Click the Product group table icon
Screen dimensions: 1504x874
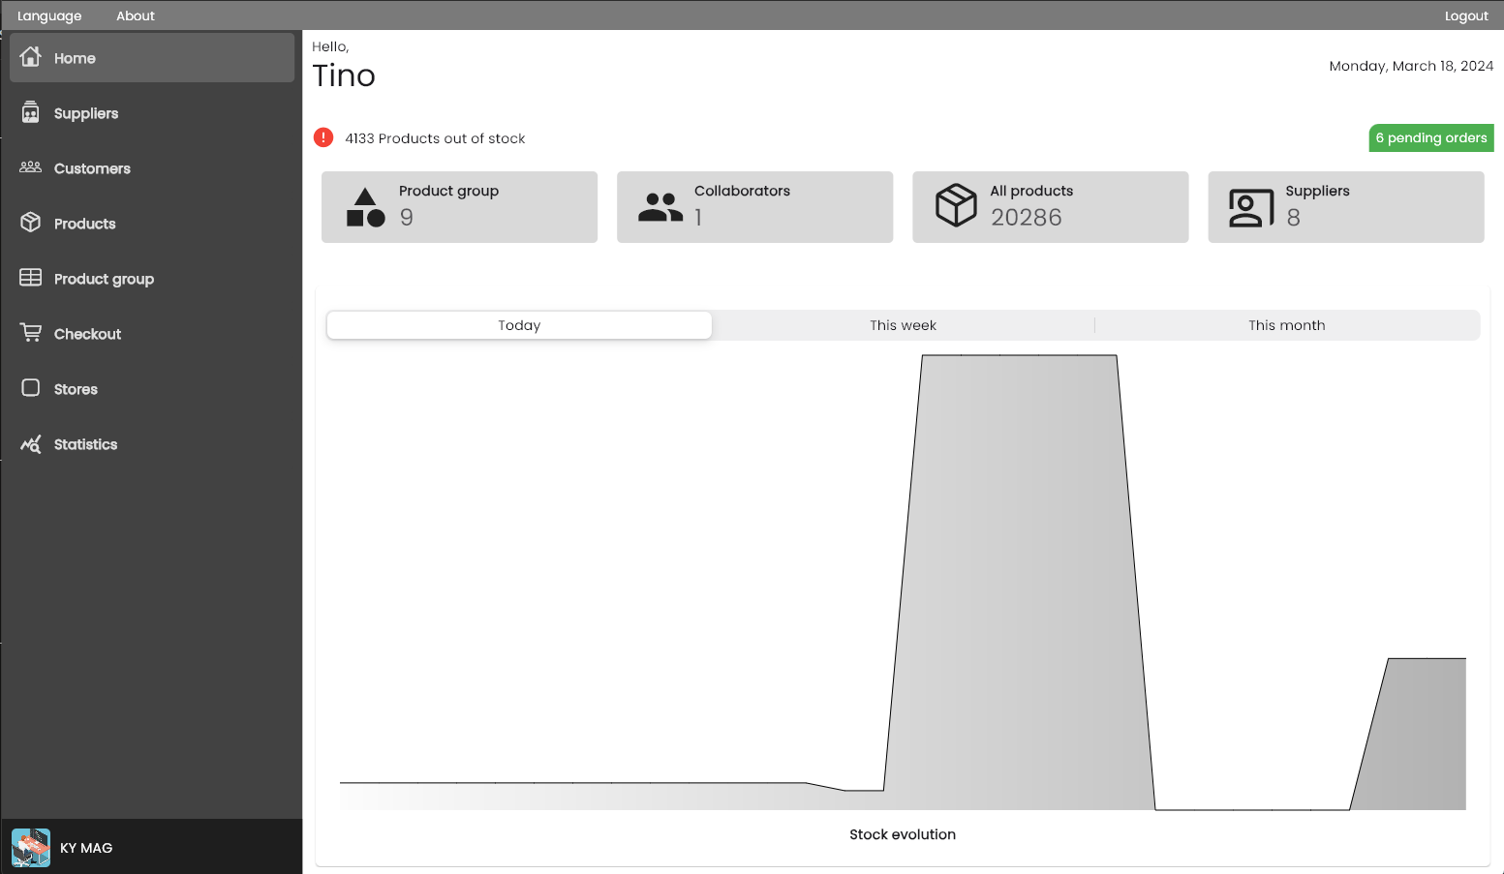point(31,278)
